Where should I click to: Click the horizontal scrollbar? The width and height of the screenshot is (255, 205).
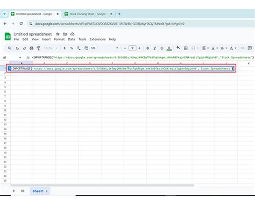[102, 185]
